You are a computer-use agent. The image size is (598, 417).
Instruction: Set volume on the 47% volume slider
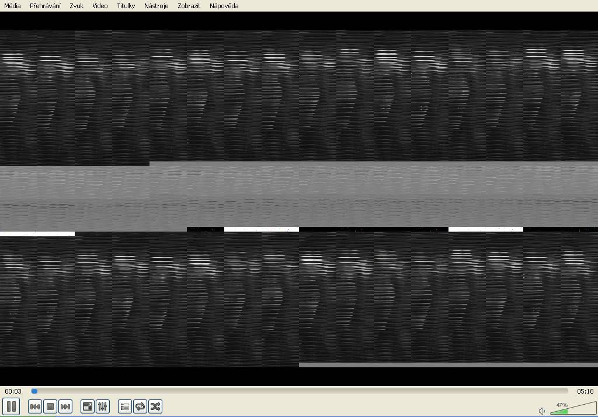click(x=573, y=408)
